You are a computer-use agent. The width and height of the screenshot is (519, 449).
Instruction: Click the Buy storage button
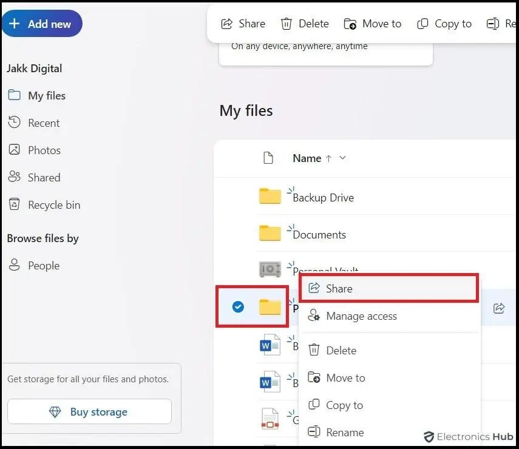click(89, 412)
